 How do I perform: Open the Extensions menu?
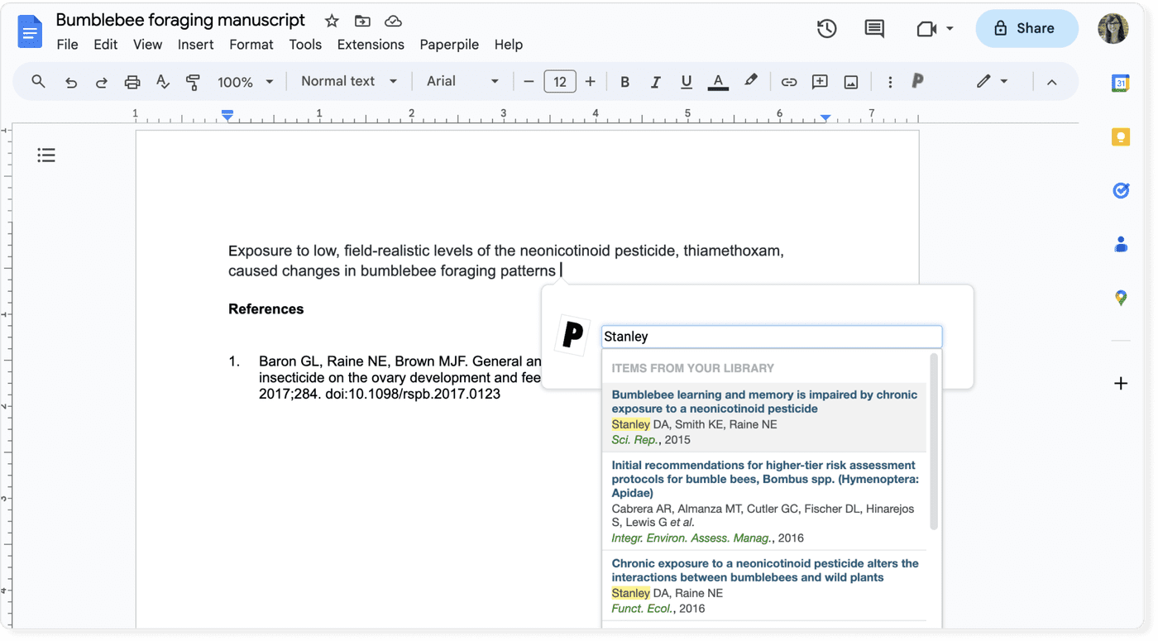[x=371, y=45]
